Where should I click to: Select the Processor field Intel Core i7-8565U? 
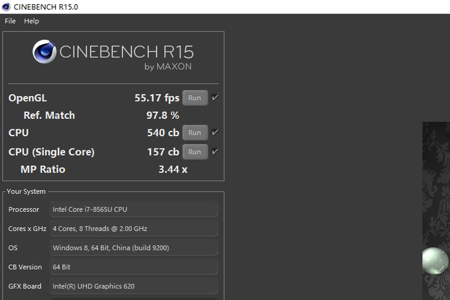click(x=134, y=209)
